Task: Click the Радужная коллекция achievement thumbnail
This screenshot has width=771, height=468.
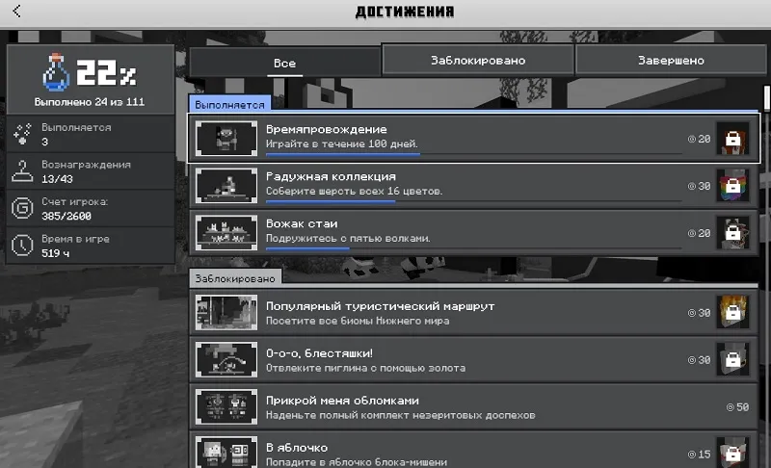Action: pos(226,186)
